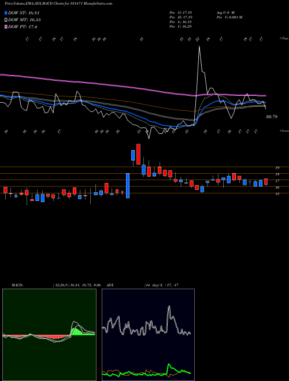Image resolution: width=289 pixels, height=381 pixels.
Task: Click the '<Tops' marker label
Action: [x=284, y=39]
